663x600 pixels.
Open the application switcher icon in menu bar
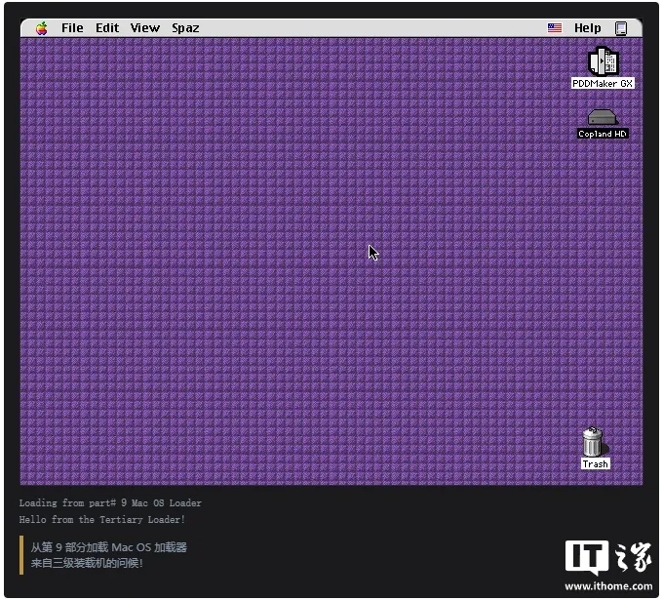621,28
